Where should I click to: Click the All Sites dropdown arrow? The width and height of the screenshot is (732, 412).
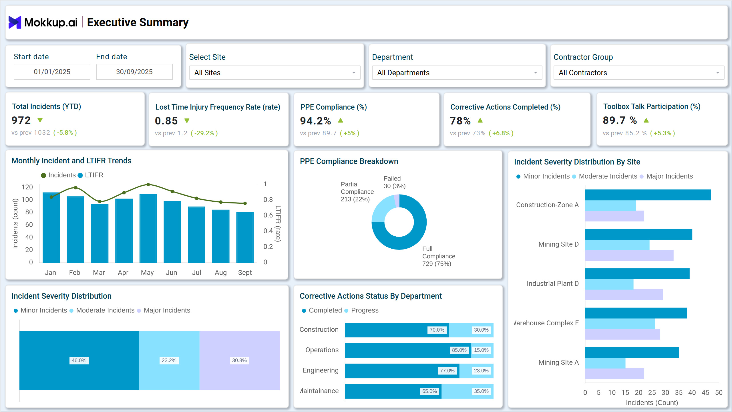354,73
